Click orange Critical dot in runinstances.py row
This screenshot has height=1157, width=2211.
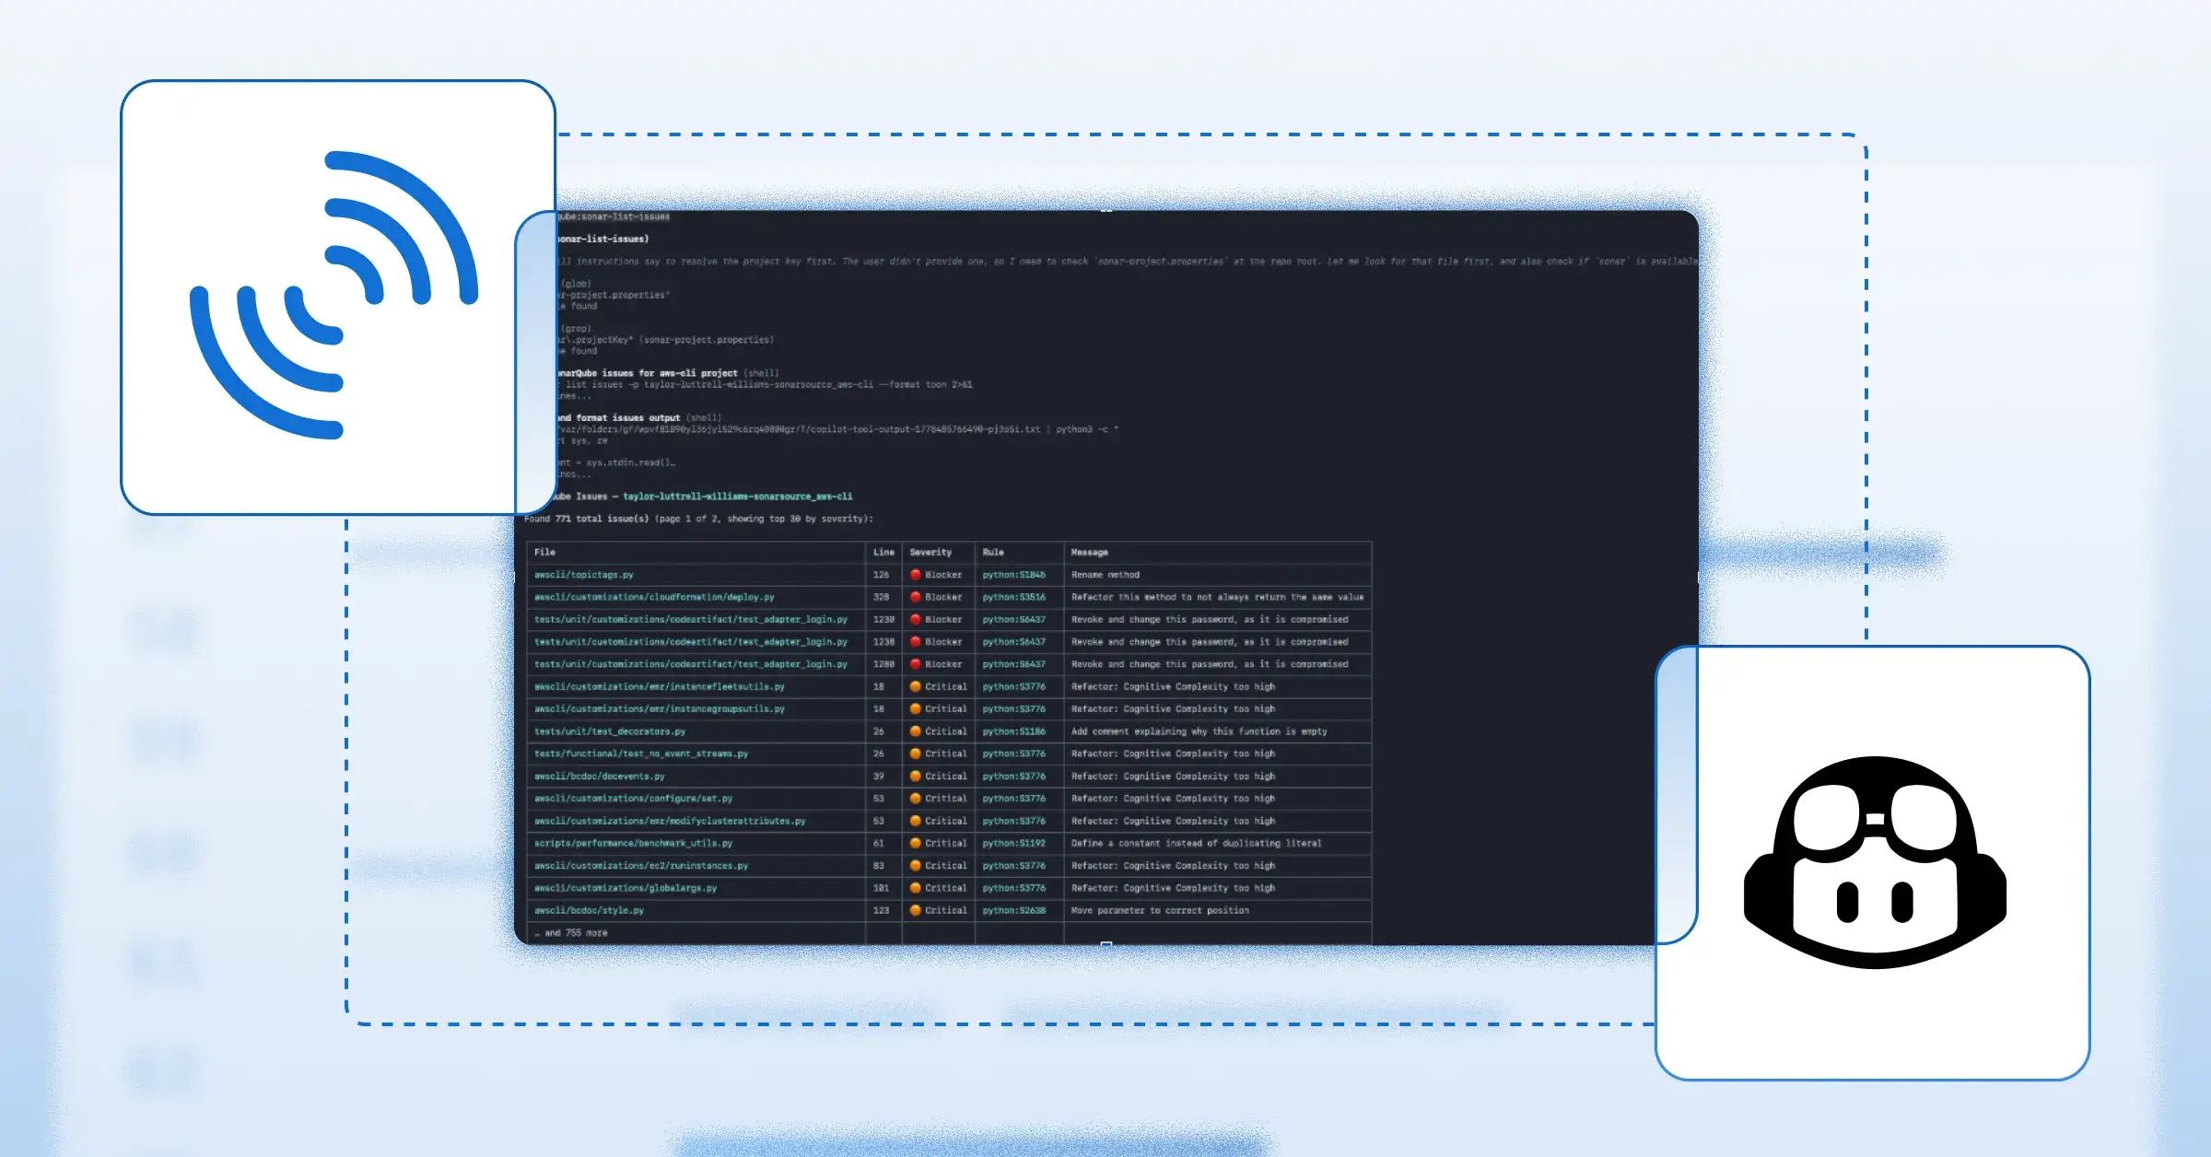point(916,866)
